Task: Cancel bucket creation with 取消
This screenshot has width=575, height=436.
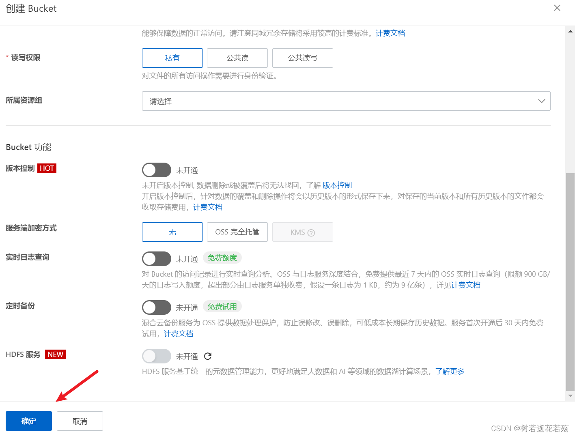Action: [80, 421]
